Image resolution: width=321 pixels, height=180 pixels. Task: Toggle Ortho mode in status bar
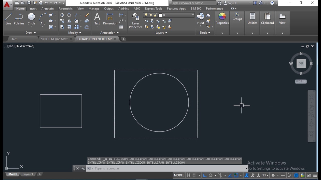(204, 175)
